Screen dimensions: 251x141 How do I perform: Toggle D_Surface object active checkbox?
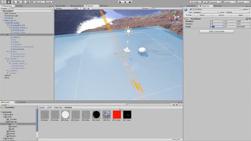pyautogui.click(x=191, y=9)
